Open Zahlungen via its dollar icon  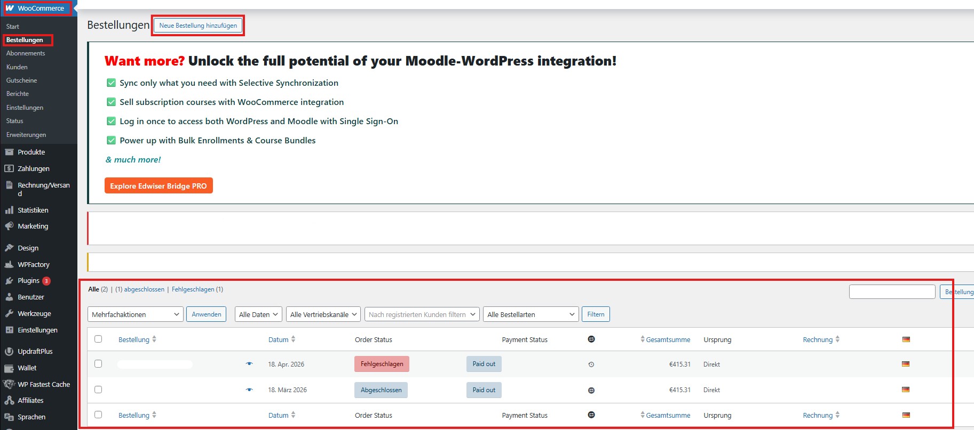click(9, 168)
